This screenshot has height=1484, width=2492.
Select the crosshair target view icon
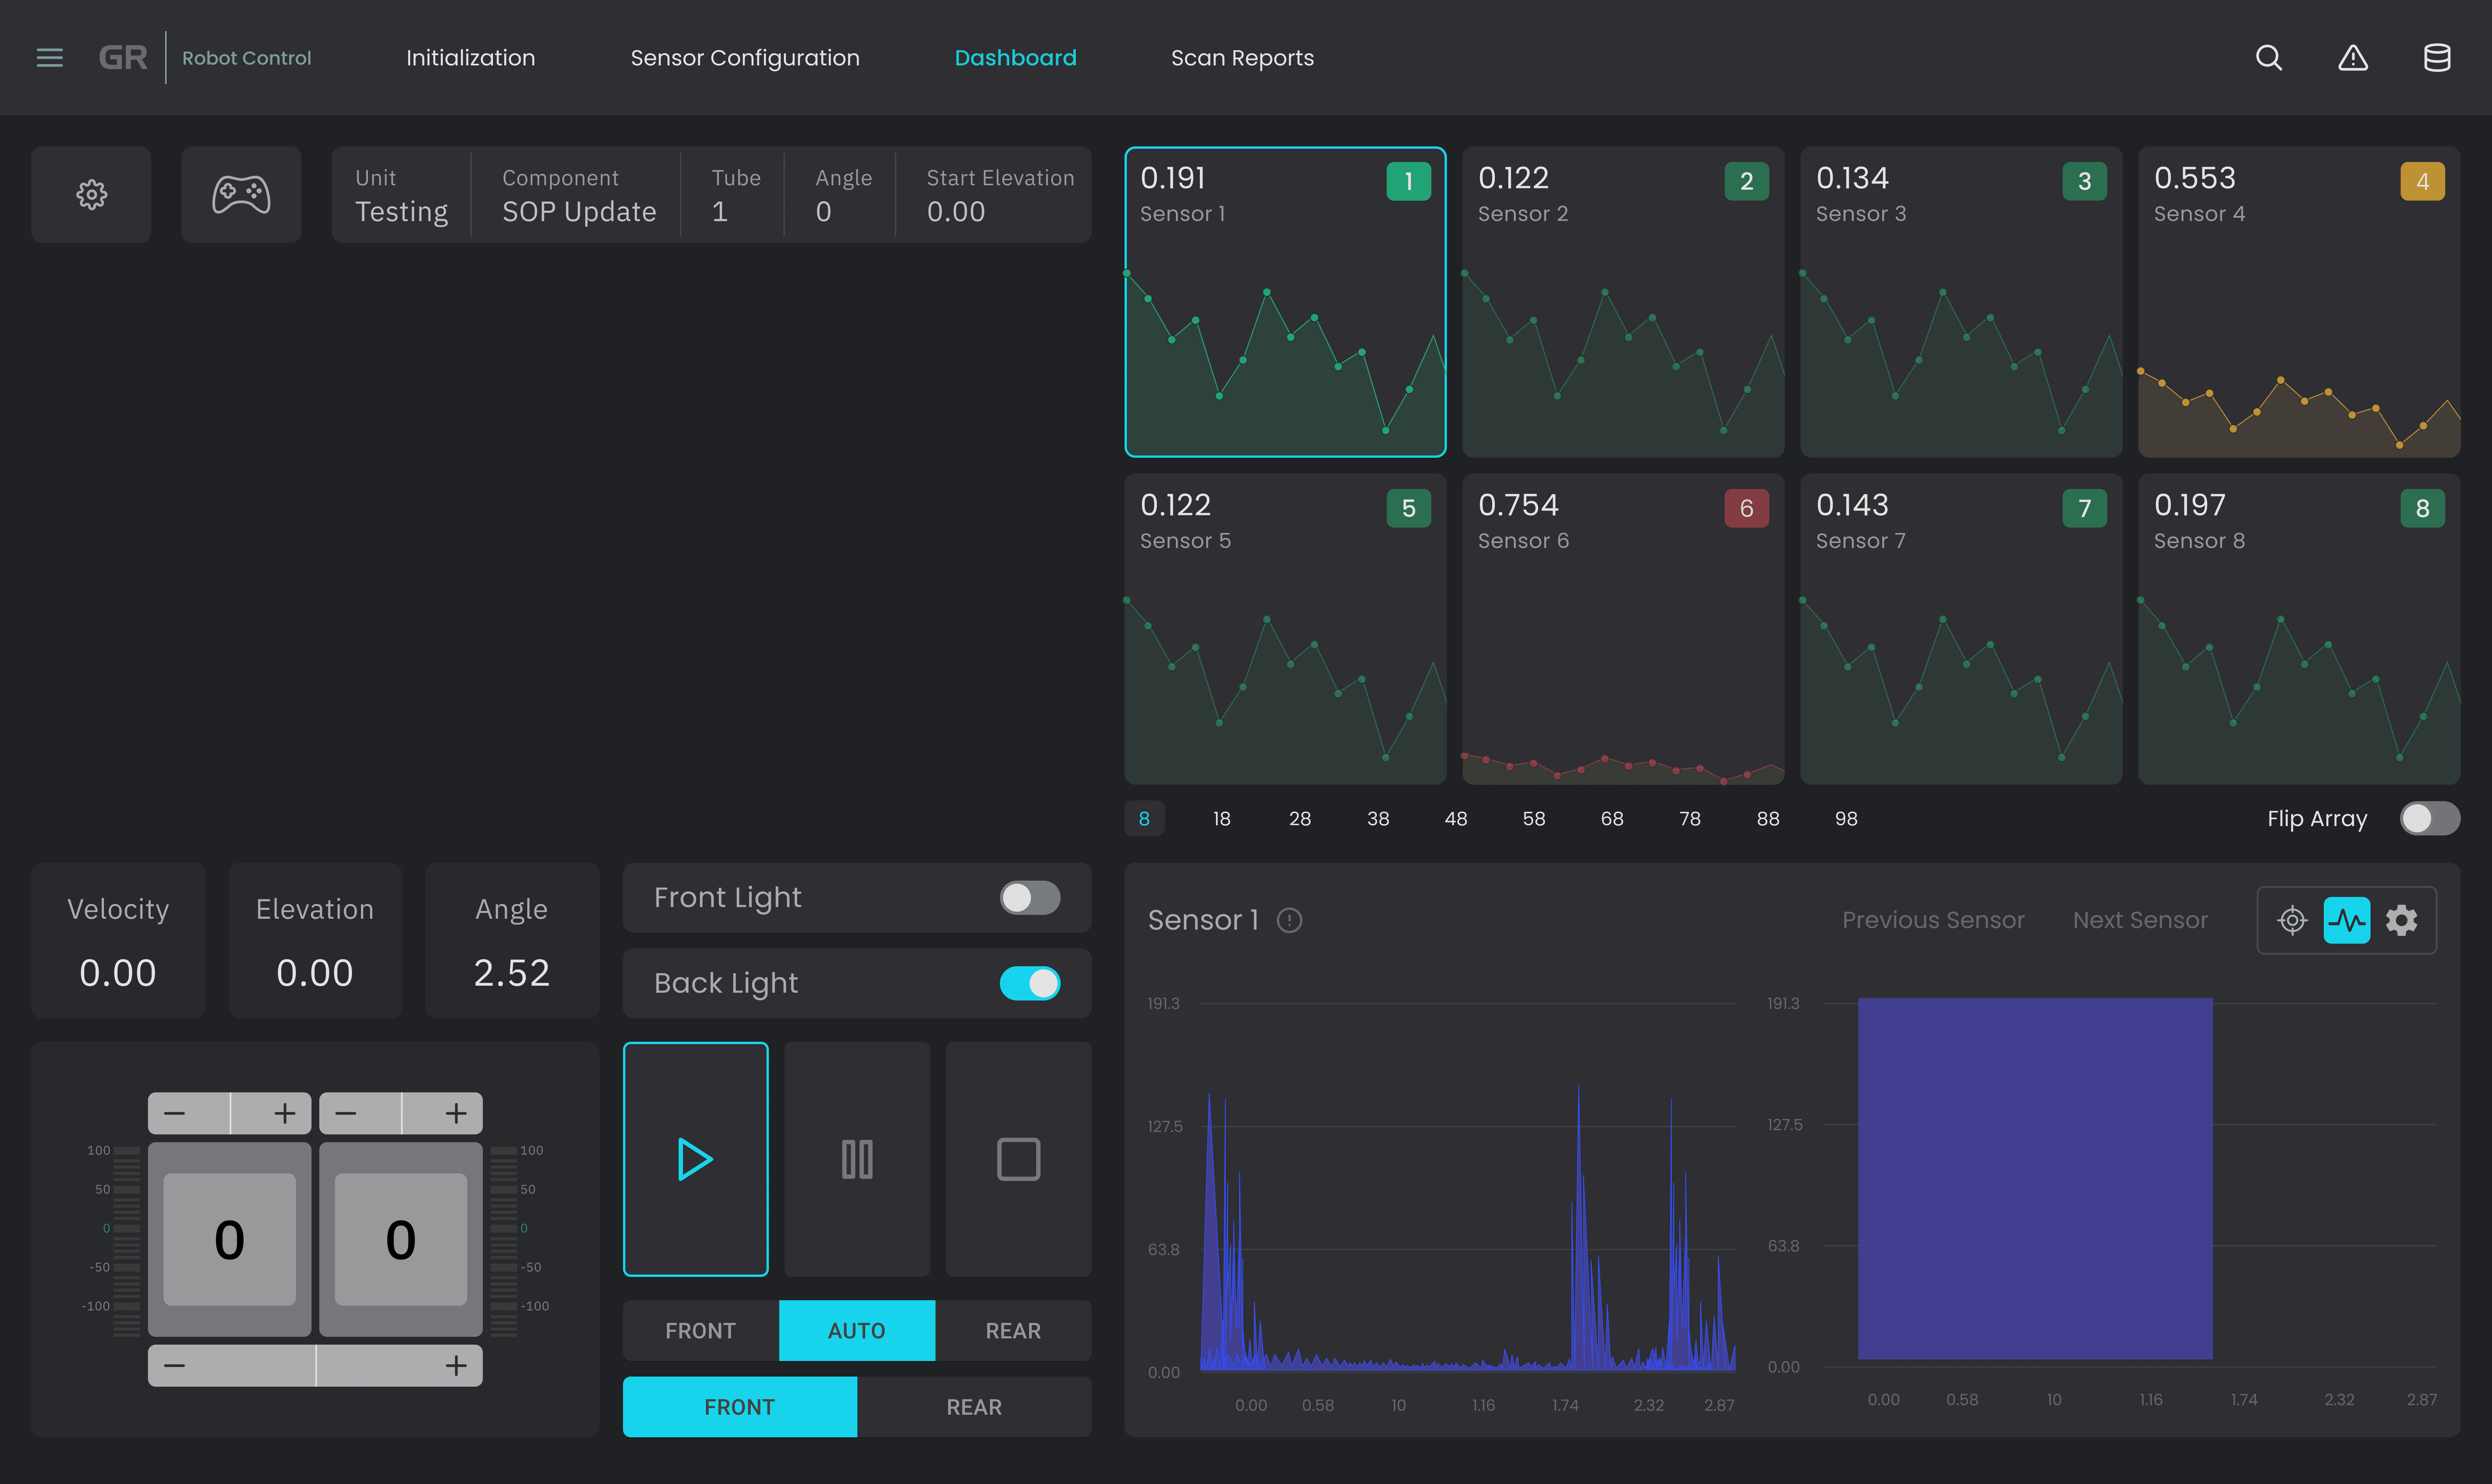coord(2292,920)
